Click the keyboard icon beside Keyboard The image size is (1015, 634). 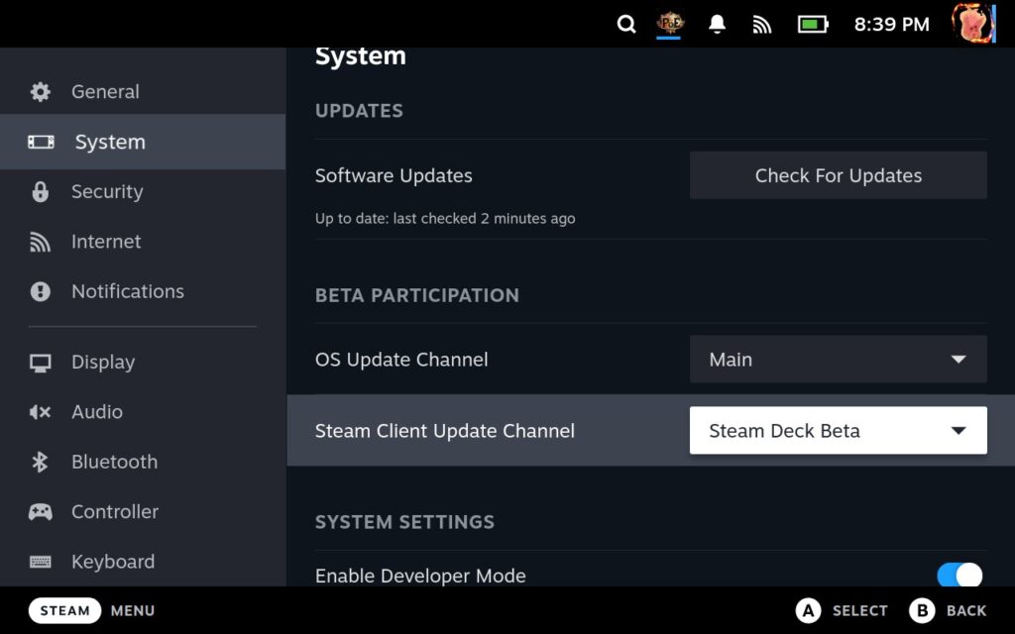coord(40,562)
